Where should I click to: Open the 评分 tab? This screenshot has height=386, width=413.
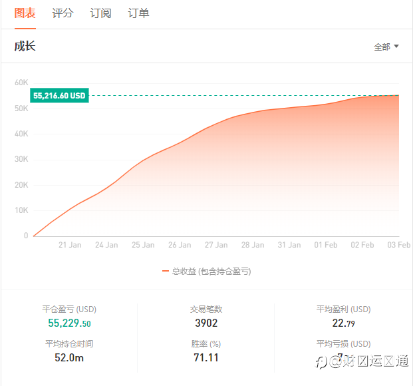click(63, 13)
